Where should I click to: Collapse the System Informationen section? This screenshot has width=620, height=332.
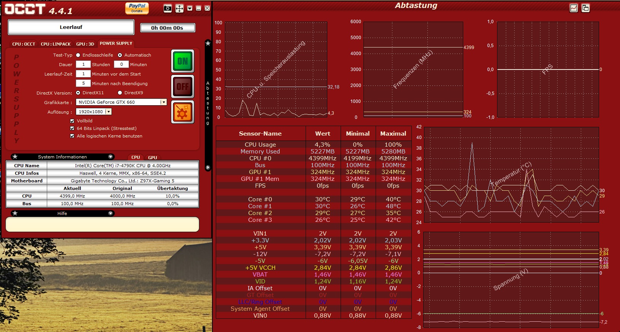click(110, 157)
